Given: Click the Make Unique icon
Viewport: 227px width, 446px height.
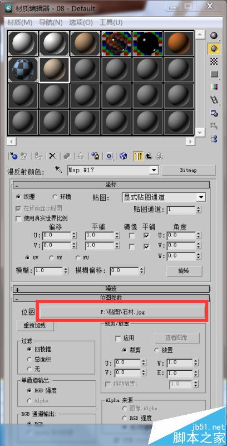Looking at the screenshot, I should pos(81,156).
